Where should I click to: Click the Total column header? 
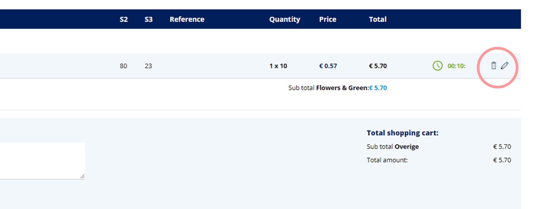(x=378, y=19)
